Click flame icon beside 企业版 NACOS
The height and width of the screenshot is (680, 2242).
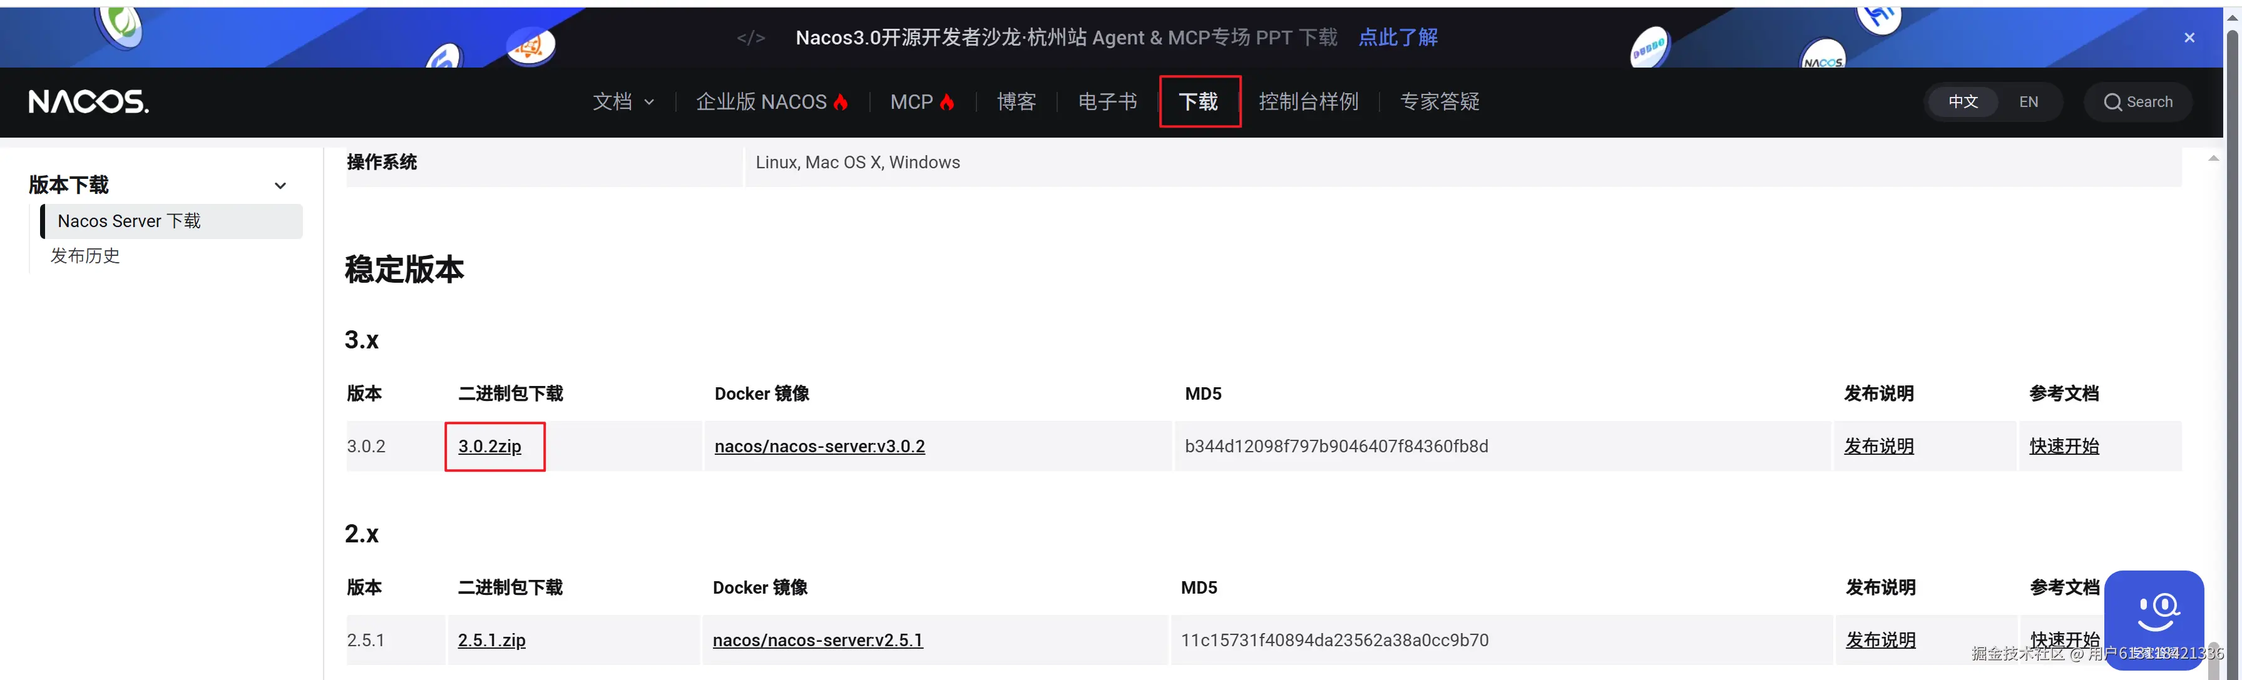tap(841, 103)
